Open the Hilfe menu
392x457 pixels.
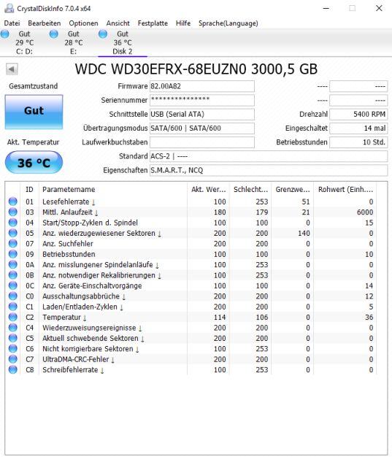(x=183, y=23)
